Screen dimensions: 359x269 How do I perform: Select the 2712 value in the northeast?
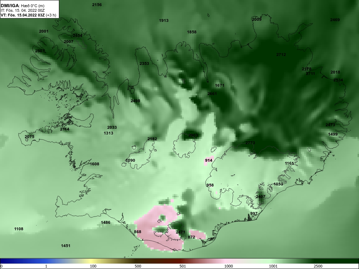[281, 55]
